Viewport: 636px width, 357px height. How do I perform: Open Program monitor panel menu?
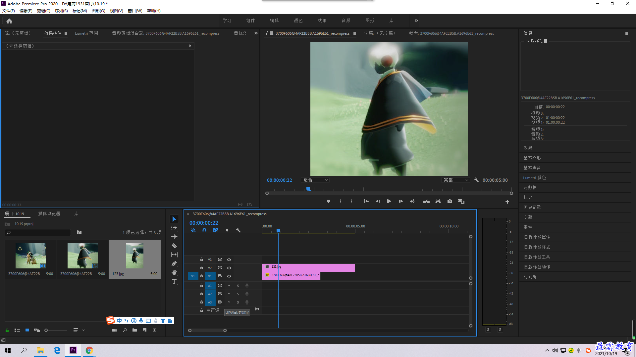tap(355, 33)
